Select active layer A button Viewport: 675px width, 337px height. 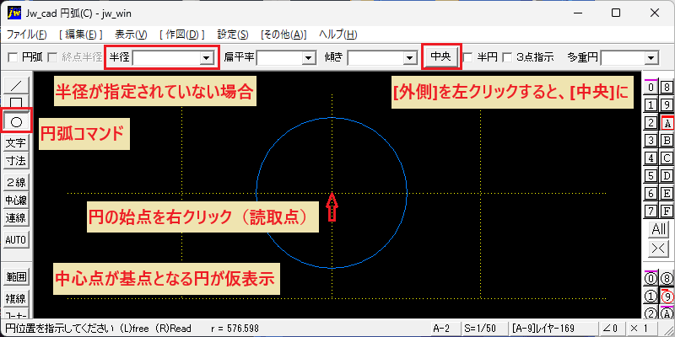click(x=667, y=123)
